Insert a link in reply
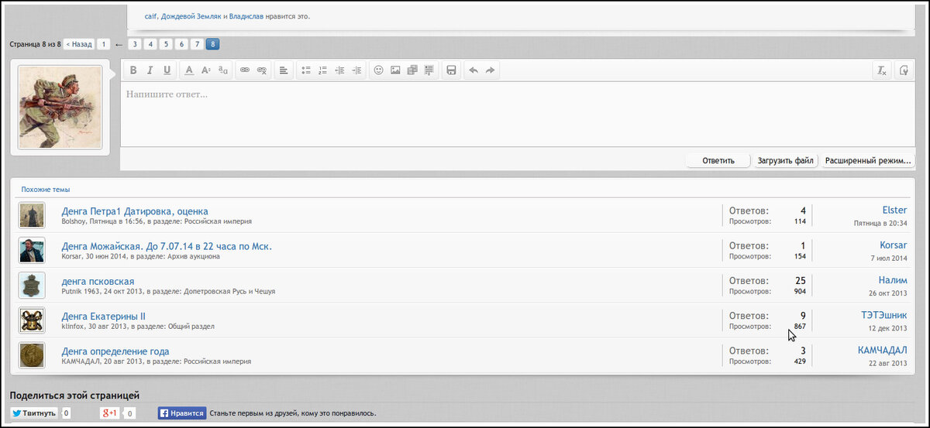 tap(245, 70)
